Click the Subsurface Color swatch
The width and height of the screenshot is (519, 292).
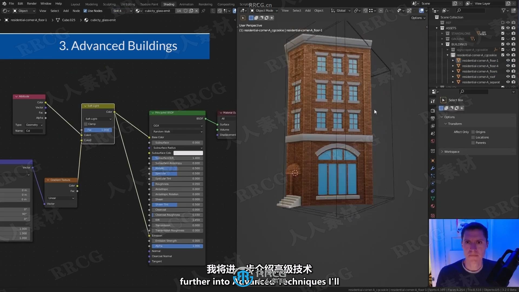click(x=188, y=153)
